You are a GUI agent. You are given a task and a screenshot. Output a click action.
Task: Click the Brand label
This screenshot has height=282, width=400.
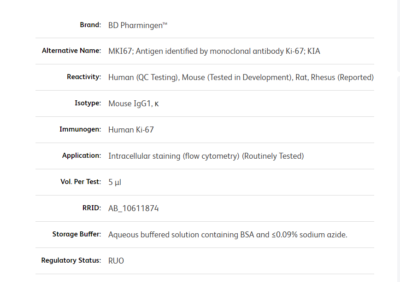point(90,25)
